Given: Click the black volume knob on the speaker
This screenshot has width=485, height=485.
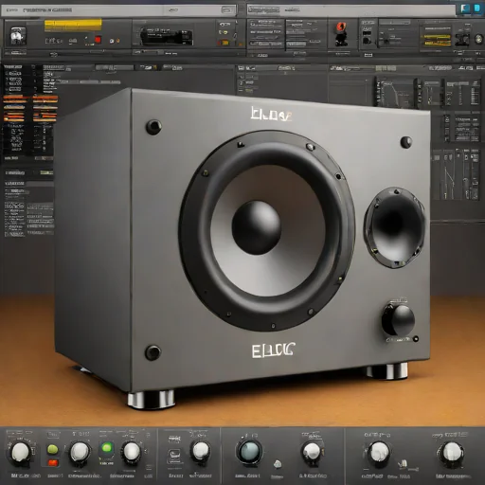Looking at the screenshot, I should (x=398, y=320).
